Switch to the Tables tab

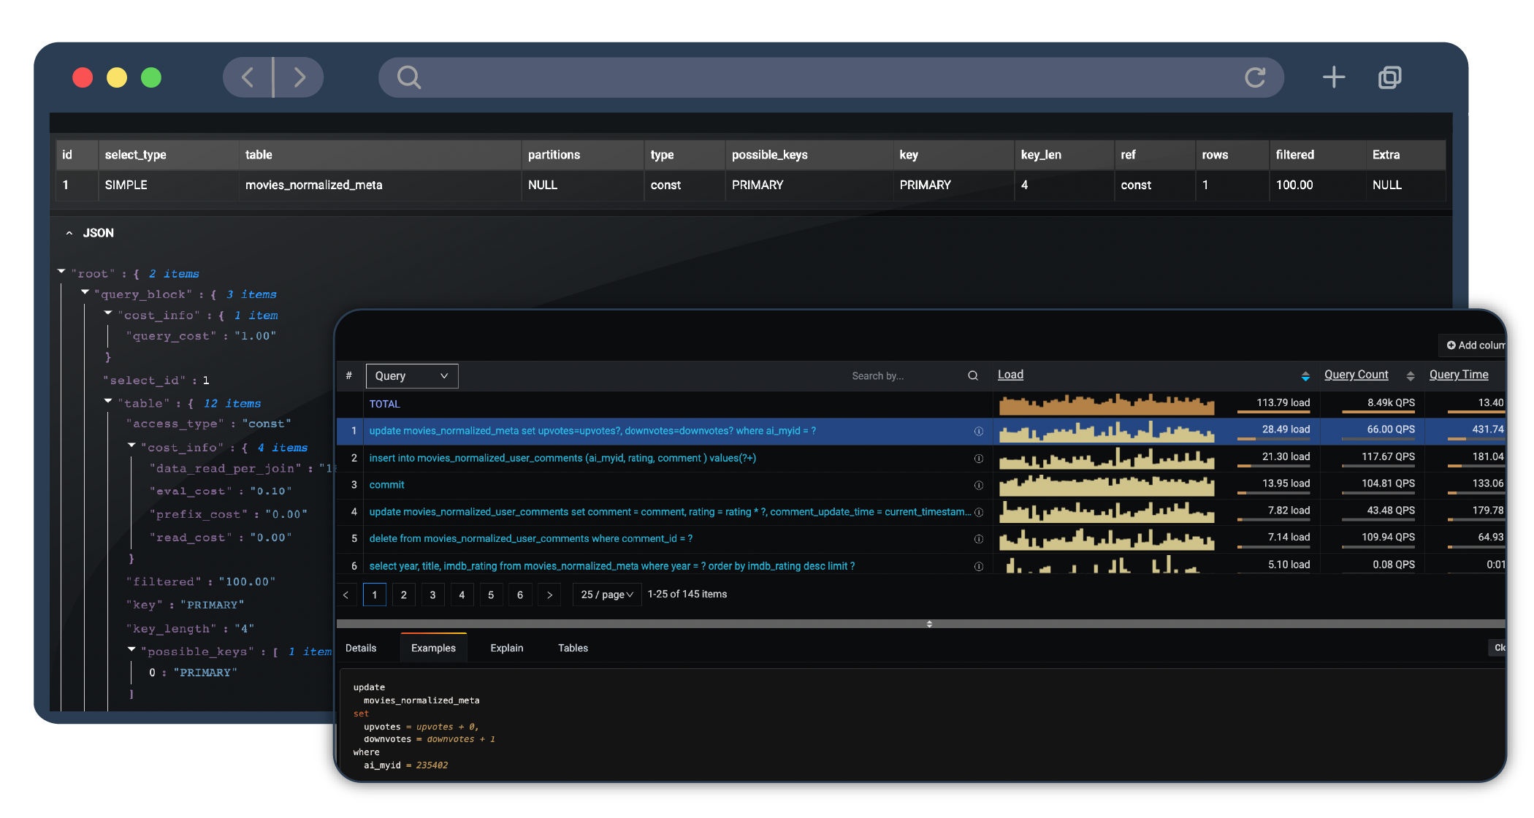(573, 649)
